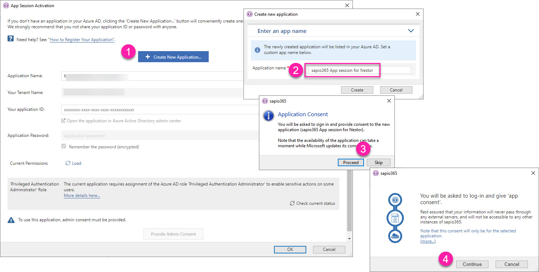Click the info icon in Create new application dialog
The image size is (539, 272).
click(257, 50)
